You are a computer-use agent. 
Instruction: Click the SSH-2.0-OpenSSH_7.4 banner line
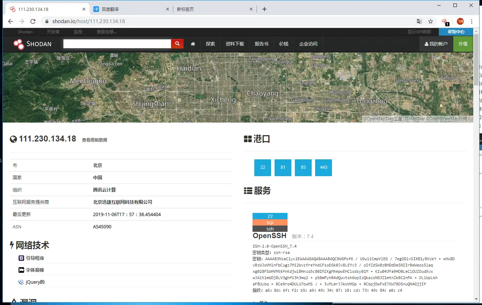(275, 246)
